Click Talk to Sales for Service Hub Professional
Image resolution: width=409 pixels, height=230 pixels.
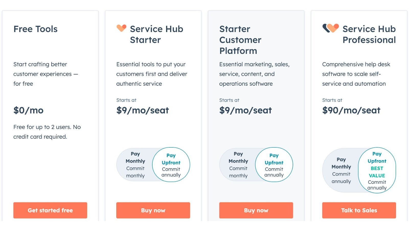(359, 210)
